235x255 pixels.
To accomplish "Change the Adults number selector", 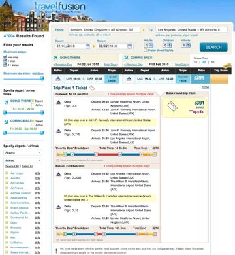I will [149, 46].
